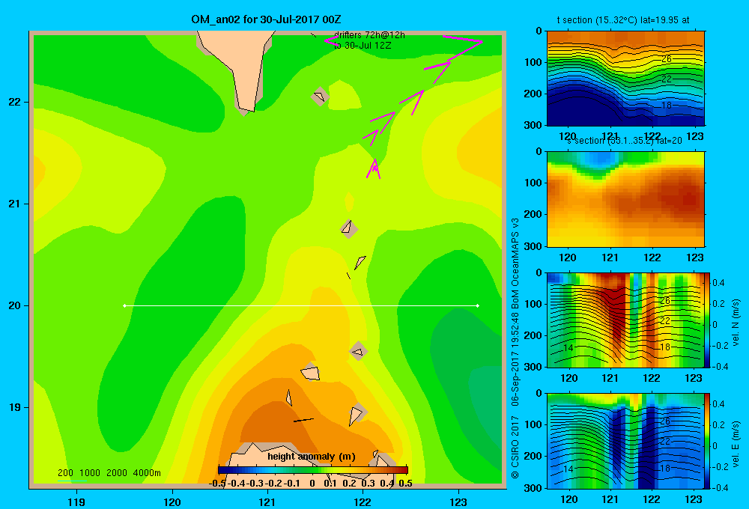
Task: Click the 120 longitude tick under the vel. E panel
Action: pyautogui.click(x=569, y=499)
